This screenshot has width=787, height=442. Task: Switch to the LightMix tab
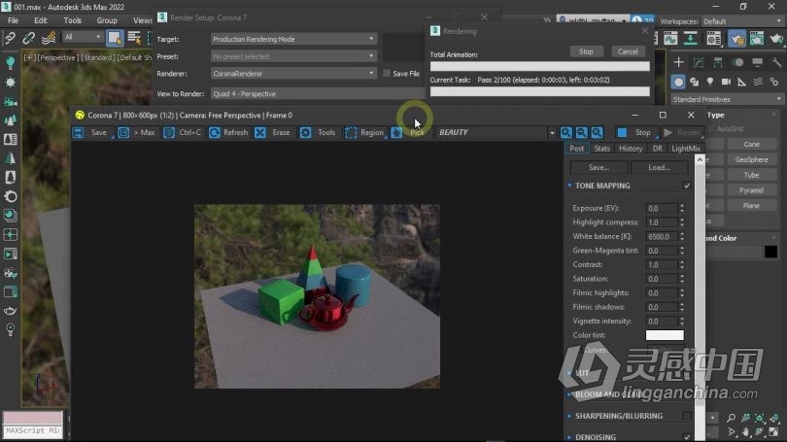[686, 149]
